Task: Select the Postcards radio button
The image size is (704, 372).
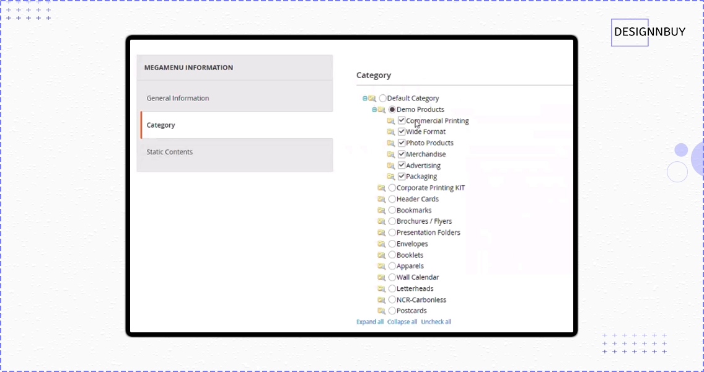Action: (x=392, y=311)
